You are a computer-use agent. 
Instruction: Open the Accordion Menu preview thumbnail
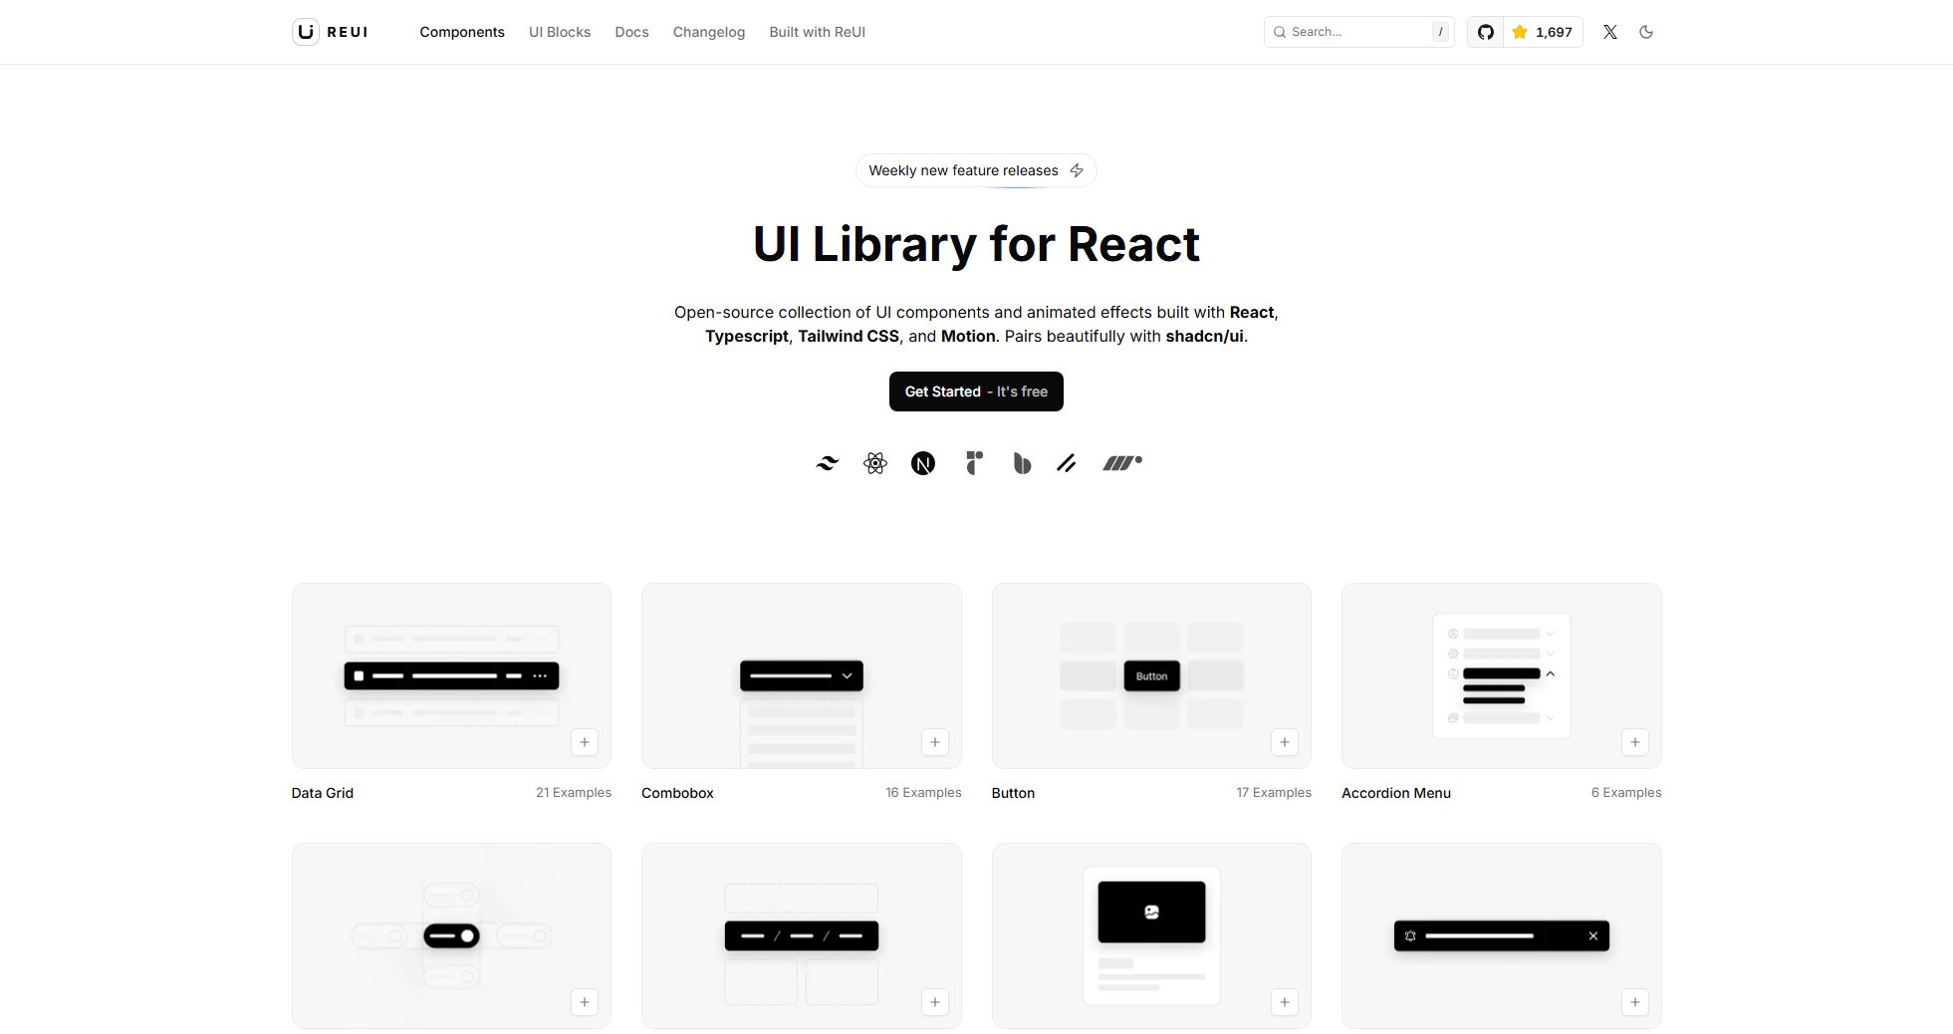pyautogui.click(x=1501, y=674)
